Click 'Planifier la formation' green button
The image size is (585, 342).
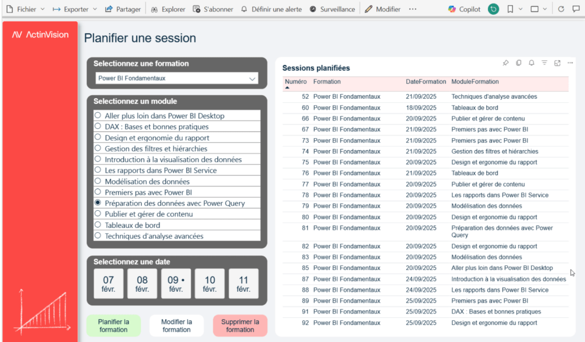(113, 325)
